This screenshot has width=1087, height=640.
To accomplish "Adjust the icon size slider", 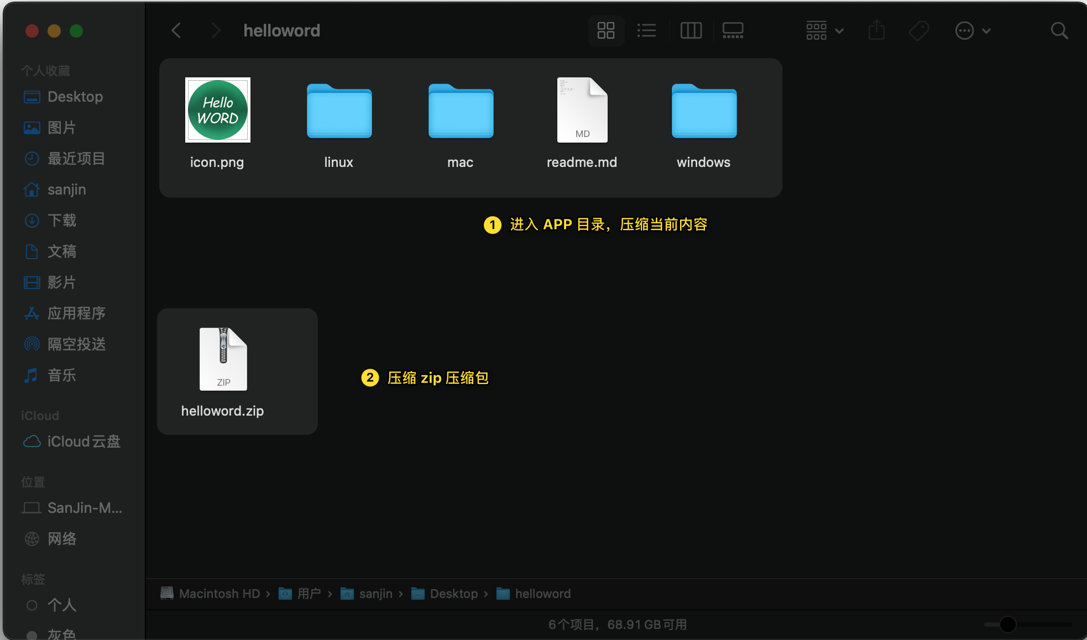I will pyautogui.click(x=1007, y=625).
